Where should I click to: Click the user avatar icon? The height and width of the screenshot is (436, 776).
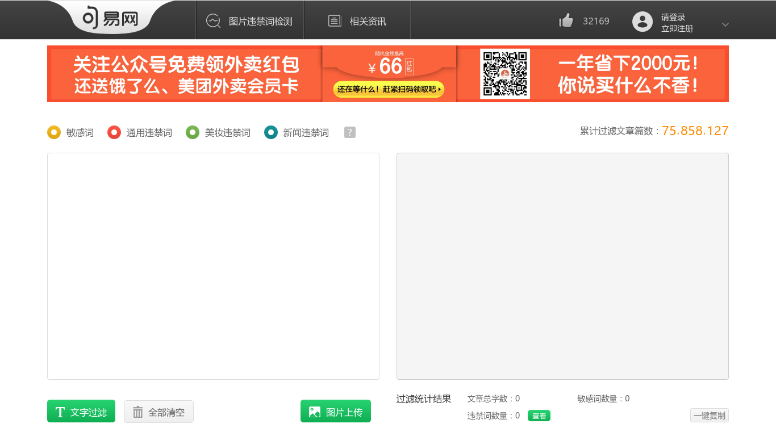click(x=643, y=22)
